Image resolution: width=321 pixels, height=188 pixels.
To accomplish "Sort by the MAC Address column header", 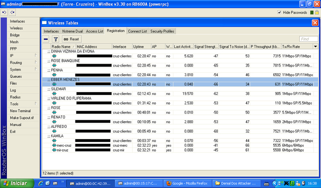I will (x=94, y=46).
